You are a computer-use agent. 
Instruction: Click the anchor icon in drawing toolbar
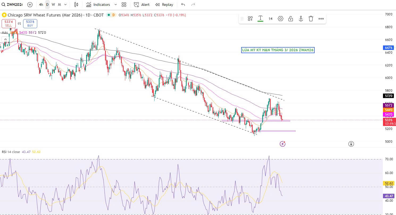(301, 19)
